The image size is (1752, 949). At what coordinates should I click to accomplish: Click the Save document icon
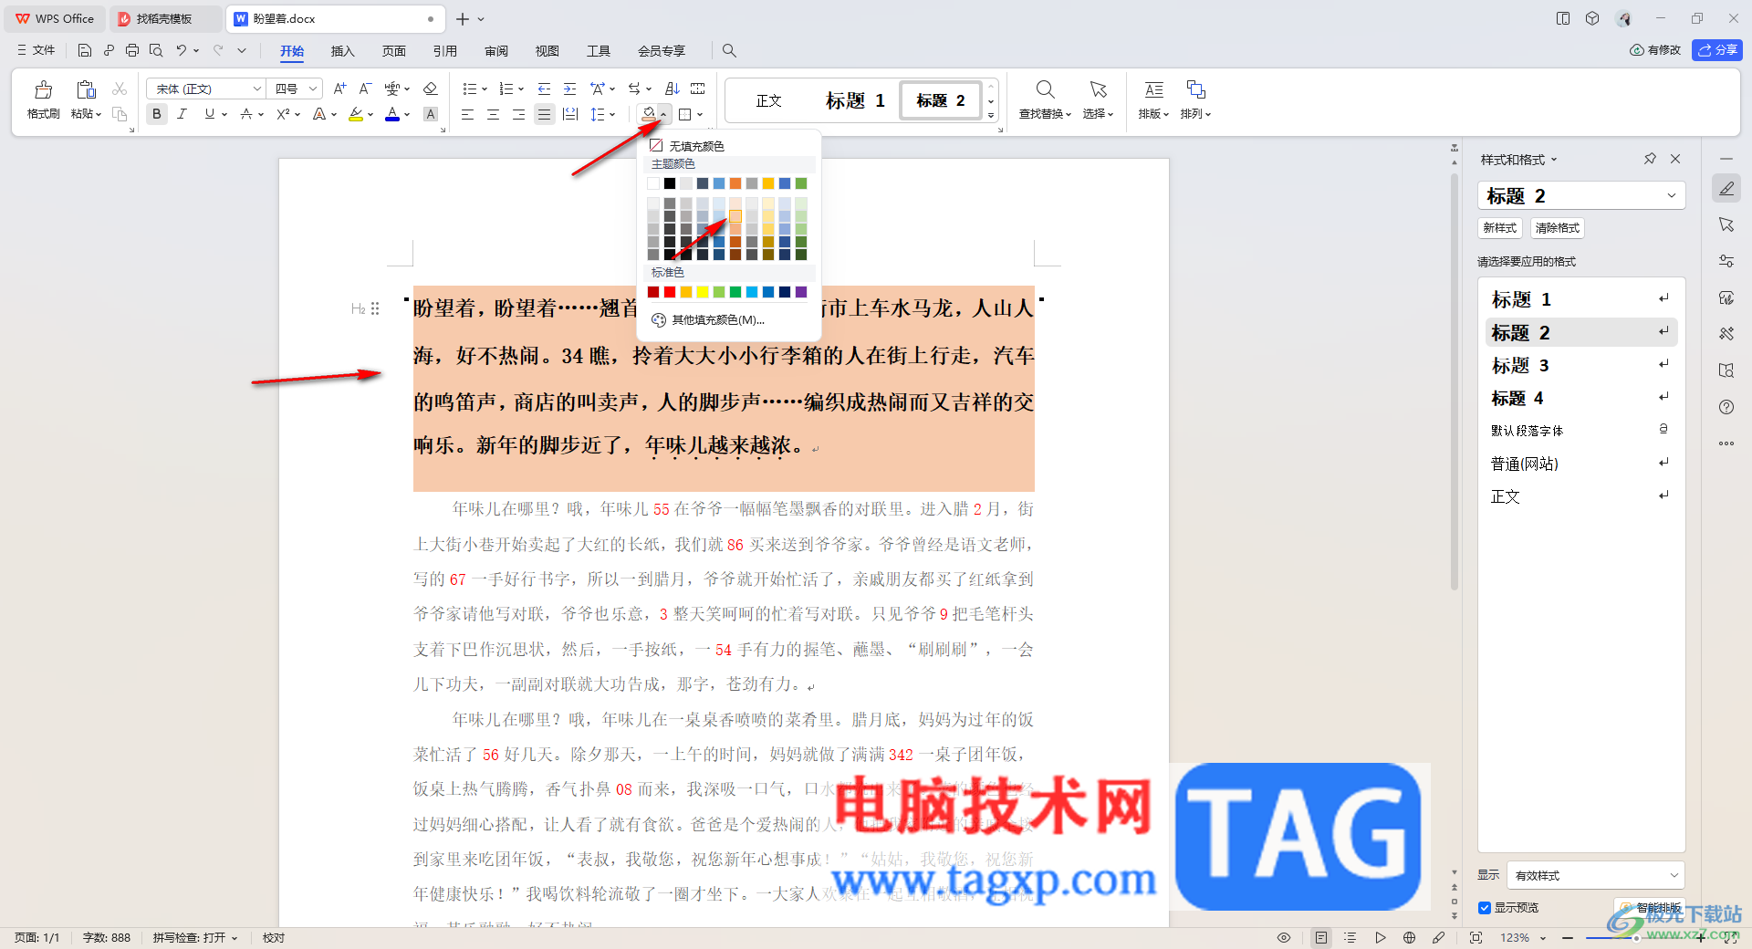click(85, 50)
